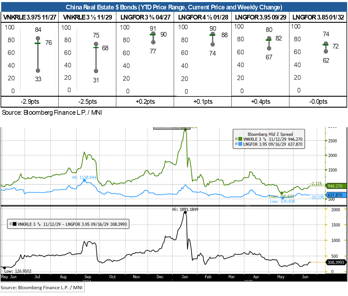Click the LNGFOR 4 ½ 01/28 column header
The width and height of the screenshot is (348, 296).
coord(203,17)
